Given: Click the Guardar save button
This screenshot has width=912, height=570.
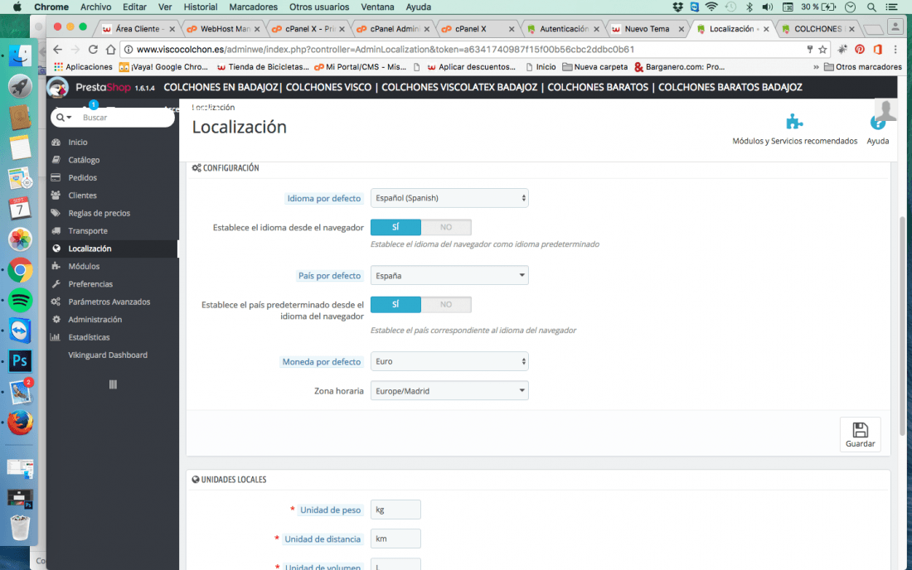Looking at the screenshot, I should coord(860,434).
